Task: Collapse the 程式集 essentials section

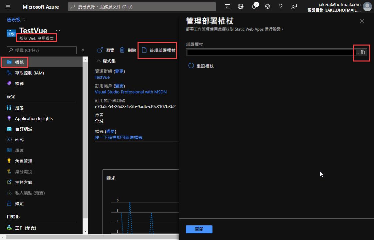Action: pyautogui.click(x=99, y=61)
